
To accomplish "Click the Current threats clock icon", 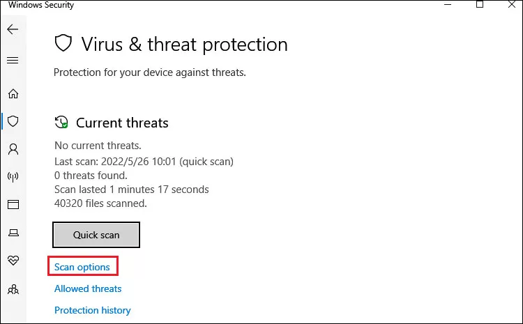I will [61, 122].
